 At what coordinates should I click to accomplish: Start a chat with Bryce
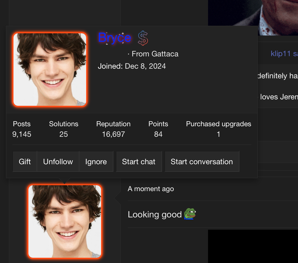(139, 162)
